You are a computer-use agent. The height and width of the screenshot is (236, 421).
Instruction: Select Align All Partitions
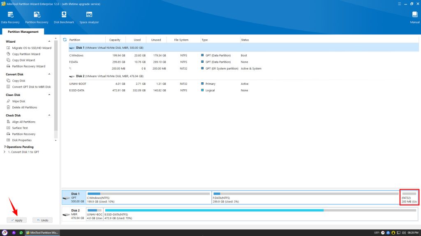21,122
